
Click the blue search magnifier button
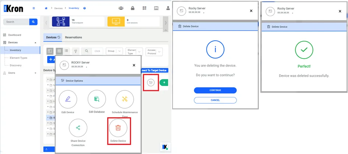pos(33,22)
